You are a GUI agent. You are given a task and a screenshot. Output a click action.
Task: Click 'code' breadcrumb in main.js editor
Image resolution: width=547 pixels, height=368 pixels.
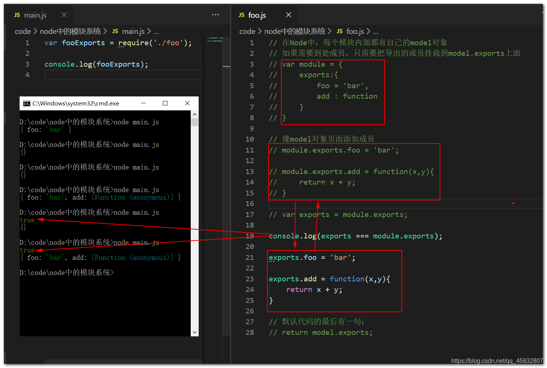coord(23,31)
